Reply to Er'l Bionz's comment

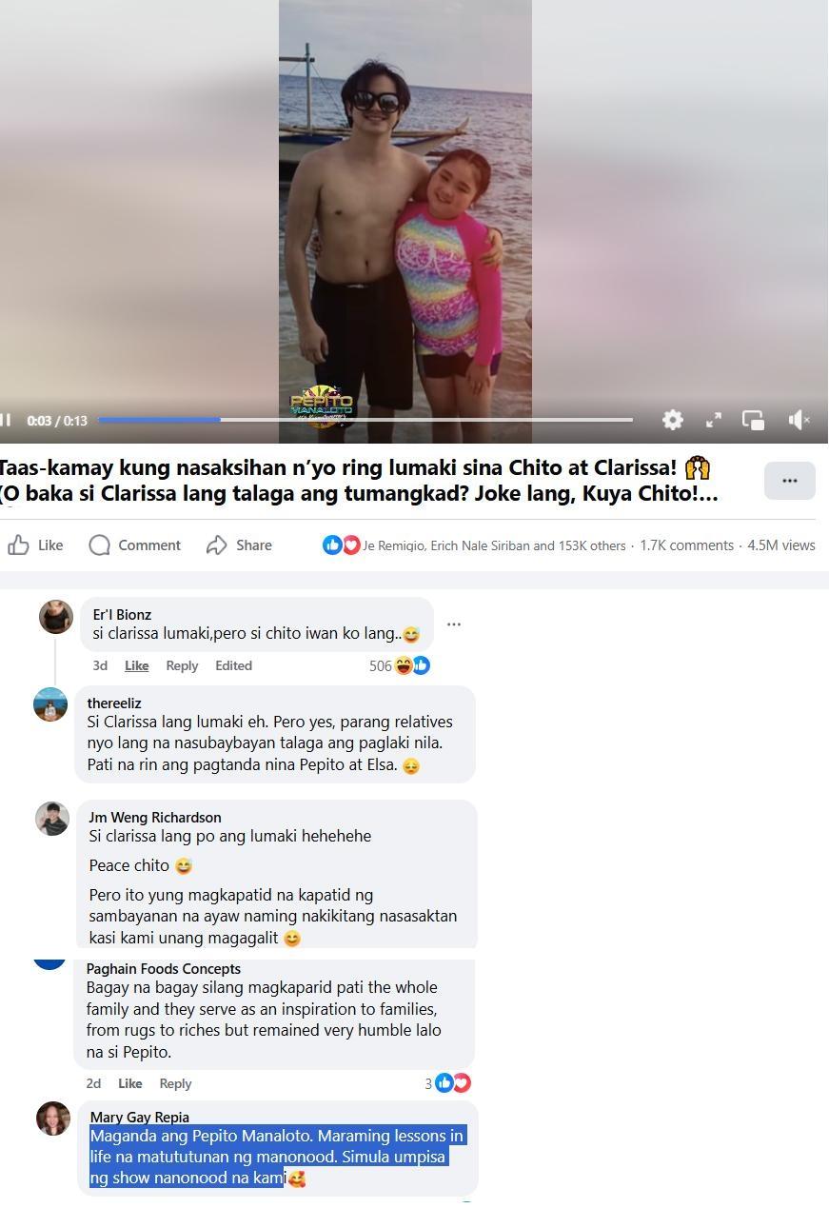(x=182, y=665)
